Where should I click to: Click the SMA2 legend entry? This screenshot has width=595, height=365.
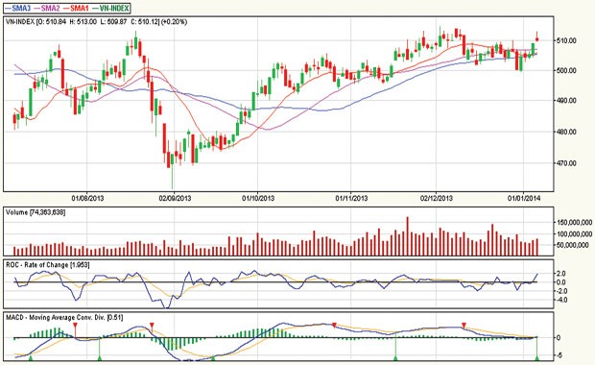(47, 8)
